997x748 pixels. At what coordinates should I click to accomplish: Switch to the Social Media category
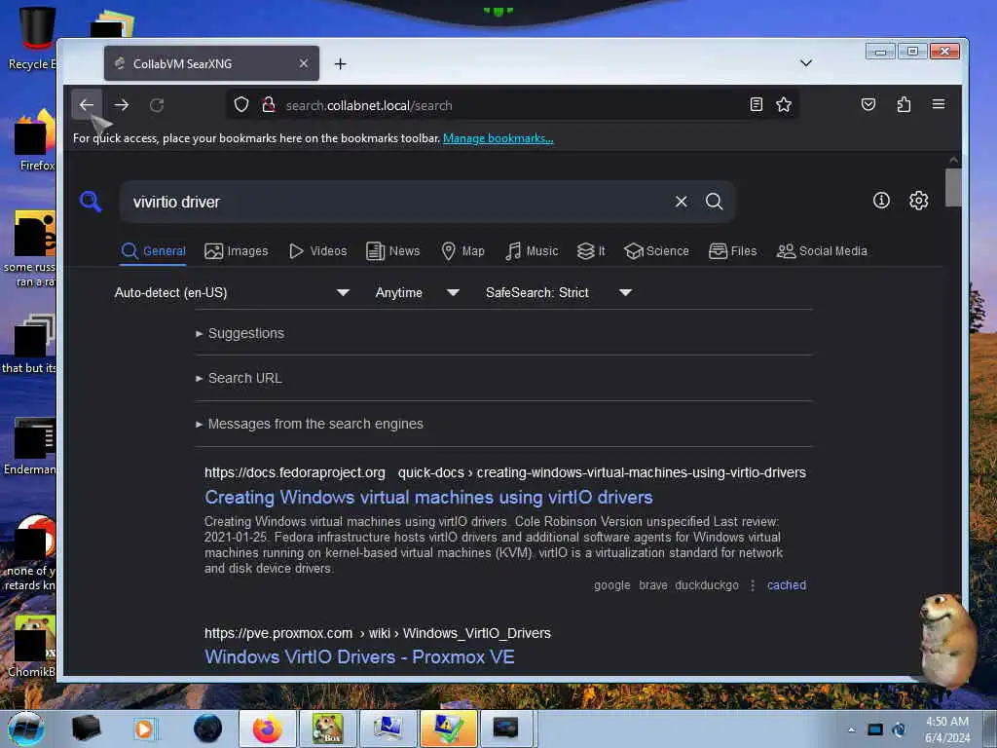tap(822, 251)
